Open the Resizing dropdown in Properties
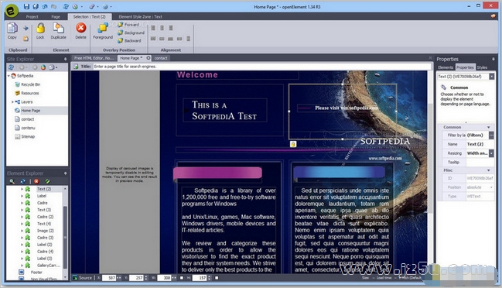The image size is (502, 288). coord(491,153)
